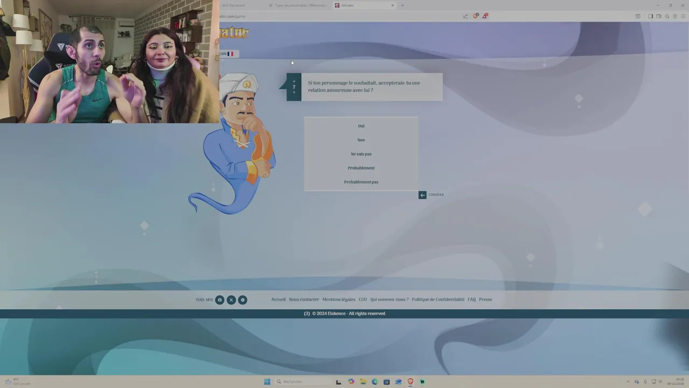Open volume control in system tray
The image size is (689, 388).
(x=660, y=382)
